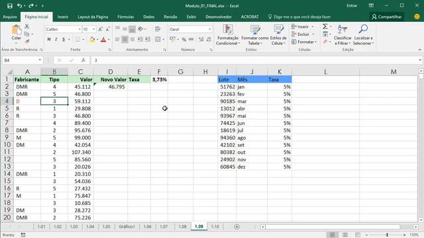This screenshot has width=424, height=238.
Task: Redo the action in the Quick Access bar
Action: [x=31, y=6]
